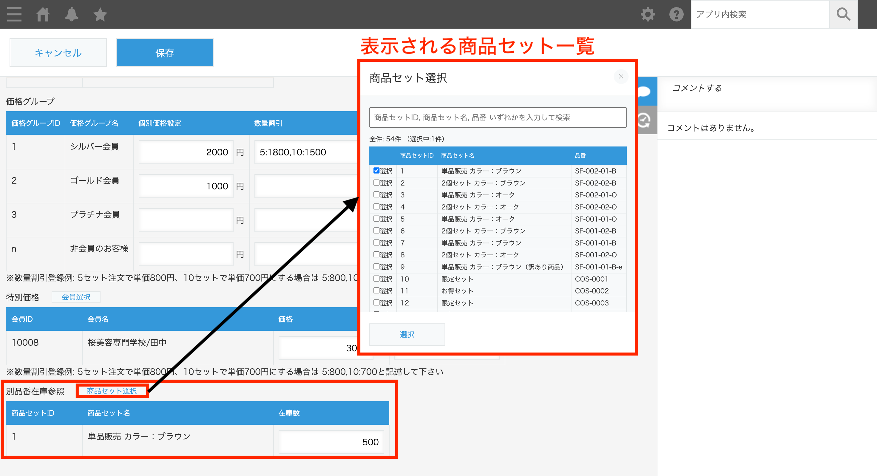
Task: Check 選択 for 2個セット カラー：オーク row 4
Action: [x=376, y=207]
